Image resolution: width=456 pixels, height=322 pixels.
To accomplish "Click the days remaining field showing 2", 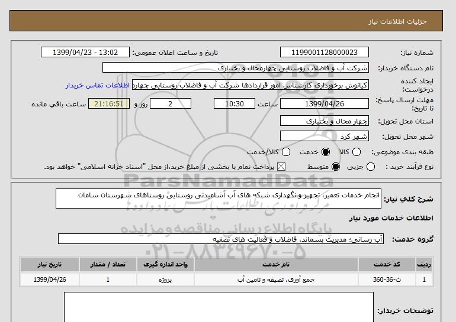I will [x=171, y=103].
